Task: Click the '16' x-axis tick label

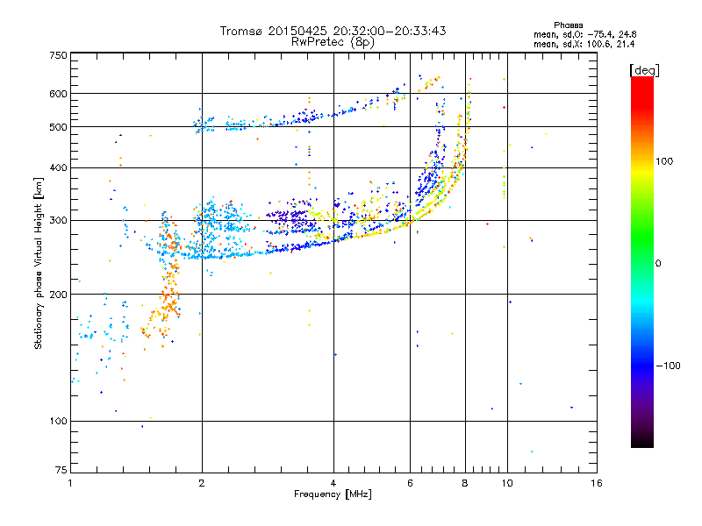Action: (x=597, y=483)
